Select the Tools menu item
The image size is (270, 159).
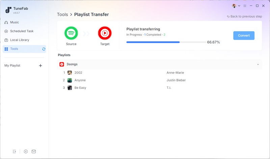pyautogui.click(x=24, y=49)
